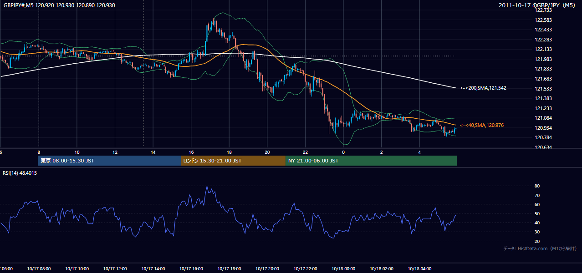Viewport: 582px width, 273px height.
Task: Click RSI level 40 on the scale
Action: [x=537, y=223]
